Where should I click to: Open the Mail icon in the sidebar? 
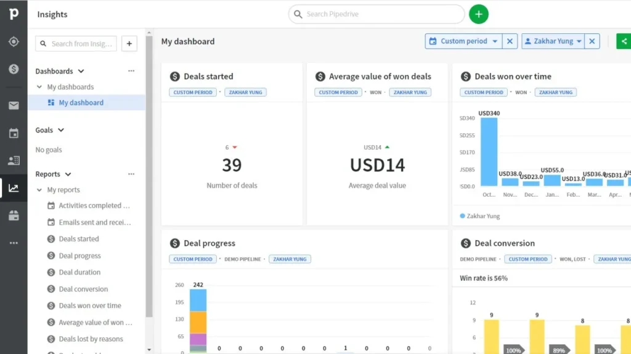click(14, 104)
